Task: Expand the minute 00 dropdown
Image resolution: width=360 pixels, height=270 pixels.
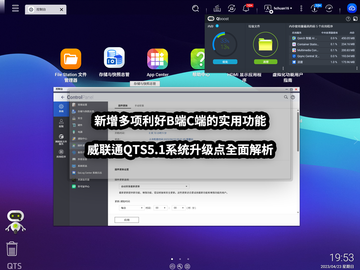Action: click(x=179, y=208)
